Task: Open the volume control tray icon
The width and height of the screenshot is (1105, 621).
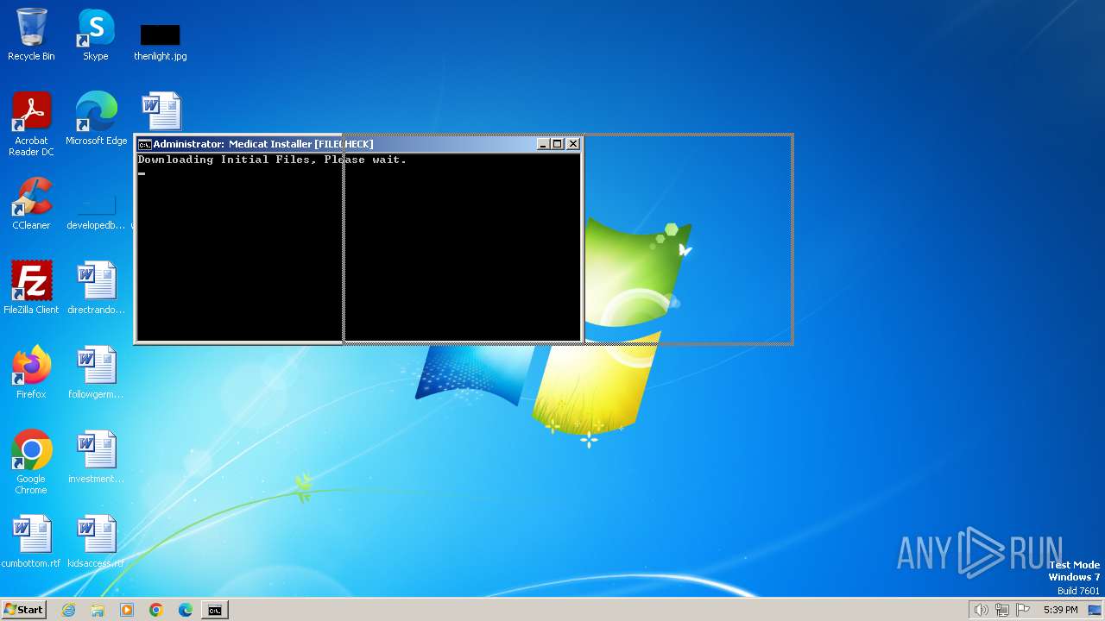Action: tap(981, 610)
